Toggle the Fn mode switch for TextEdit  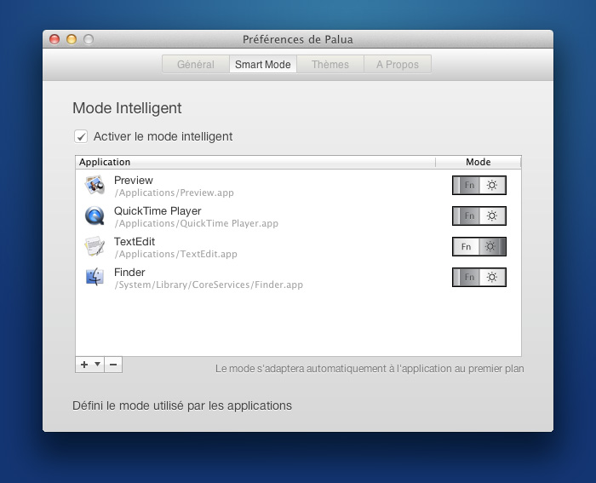pos(479,246)
